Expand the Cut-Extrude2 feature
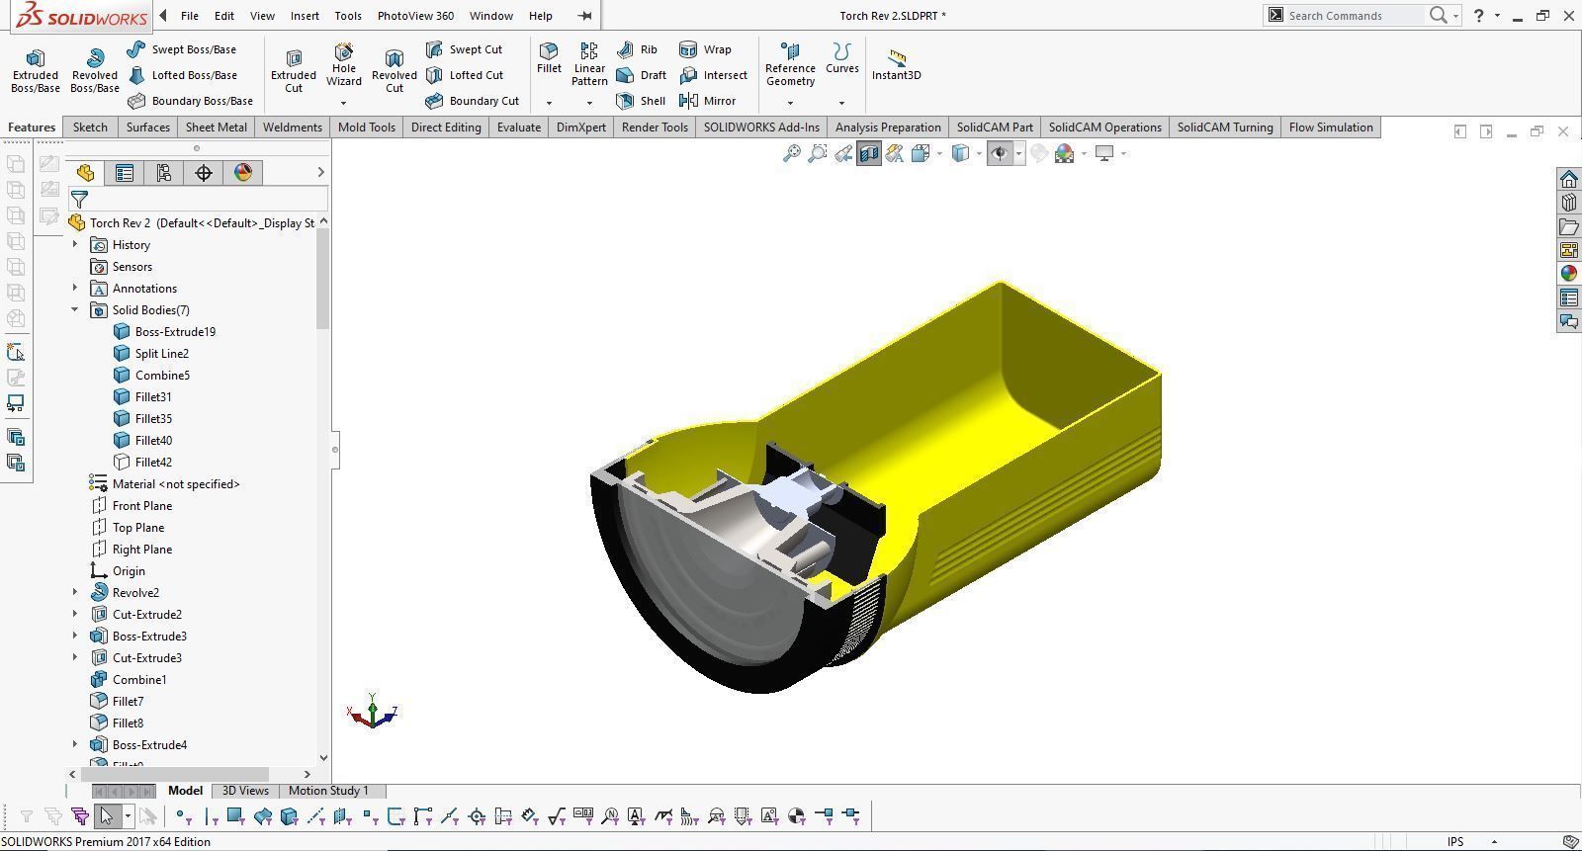1582x851 pixels. [x=75, y=614]
